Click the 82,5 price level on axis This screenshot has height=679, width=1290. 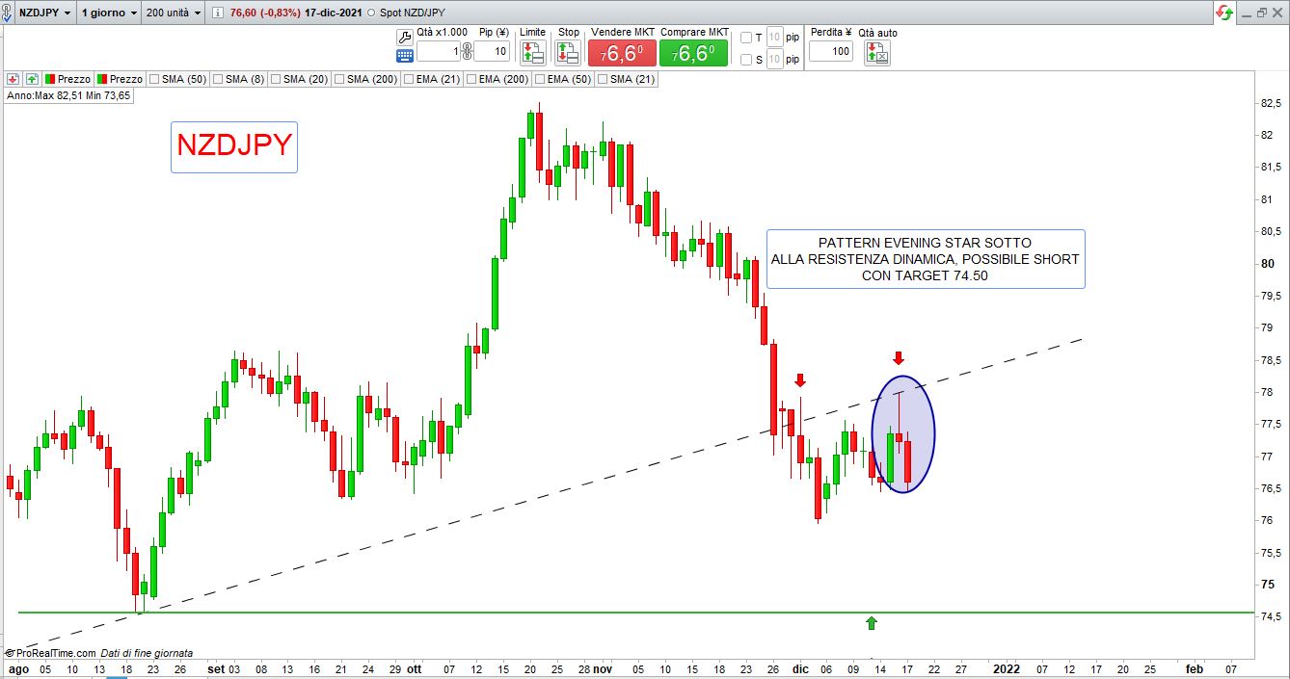(x=1271, y=103)
